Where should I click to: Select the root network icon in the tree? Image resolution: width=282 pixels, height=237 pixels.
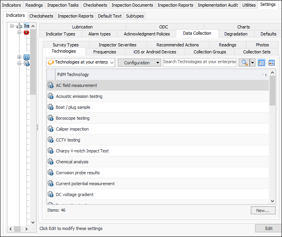pyautogui.click(x=20, y=26)
